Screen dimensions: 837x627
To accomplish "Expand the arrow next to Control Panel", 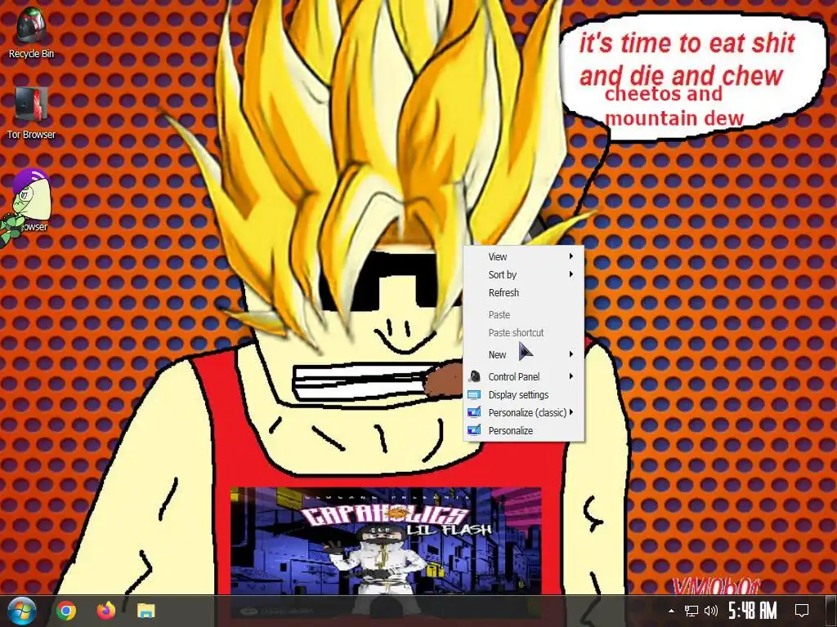I will coord(571,376).
